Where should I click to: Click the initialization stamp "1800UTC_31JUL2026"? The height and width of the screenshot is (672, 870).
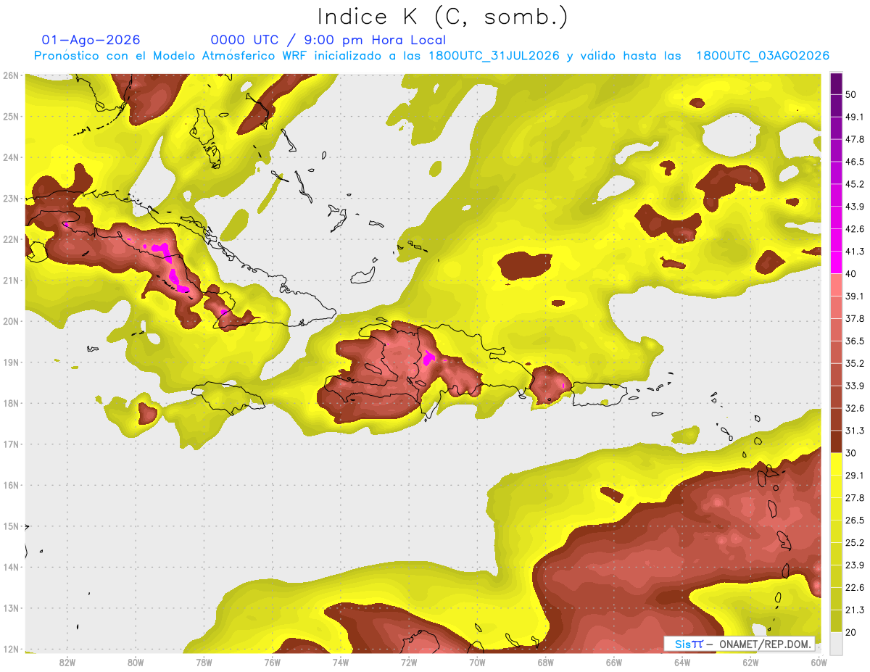(x=493, y=56)
